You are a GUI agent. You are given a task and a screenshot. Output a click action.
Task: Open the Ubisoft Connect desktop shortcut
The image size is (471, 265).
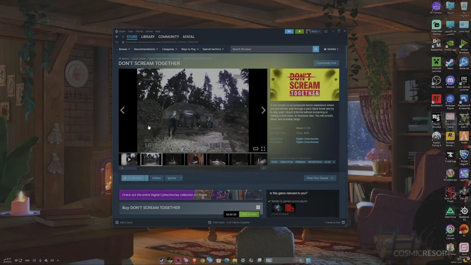(x=450, y=232)
